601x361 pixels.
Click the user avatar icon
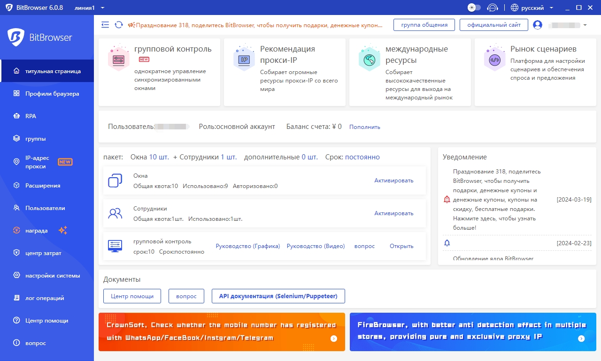(x=538, y=25)
